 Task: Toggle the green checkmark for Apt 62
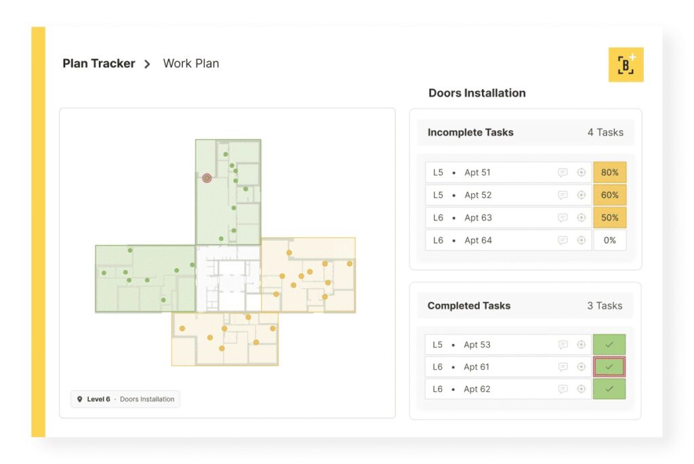point(609,389)
